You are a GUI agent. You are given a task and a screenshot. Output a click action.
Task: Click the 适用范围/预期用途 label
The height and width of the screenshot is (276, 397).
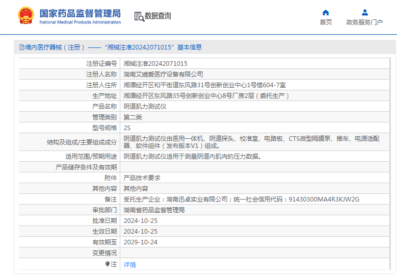pyautogui.click(x=91, y=157)
